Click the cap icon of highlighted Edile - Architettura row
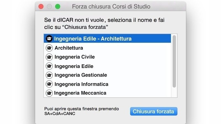This screenshot has width=221, height=124. [x=49, y=39]
